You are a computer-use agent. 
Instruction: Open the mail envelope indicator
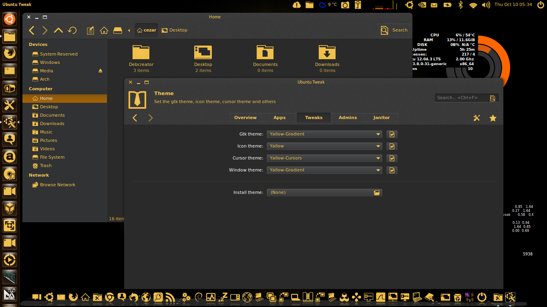coord(434,5)
